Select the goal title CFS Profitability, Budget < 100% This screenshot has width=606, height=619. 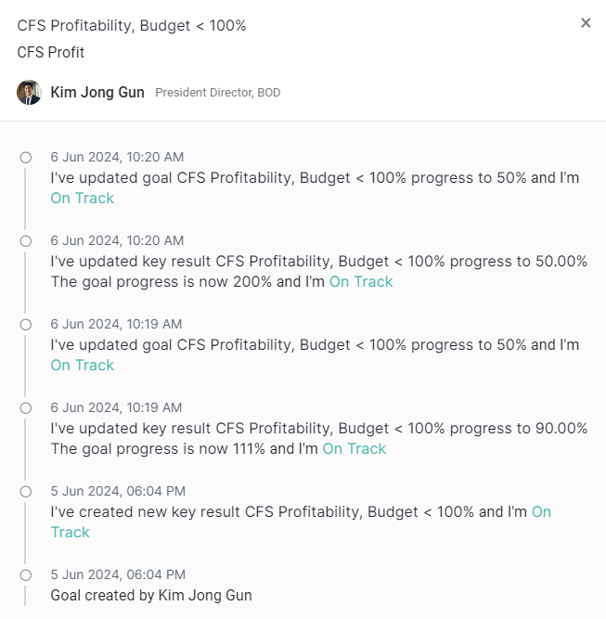pyautogui.click(x=132, y=26)
